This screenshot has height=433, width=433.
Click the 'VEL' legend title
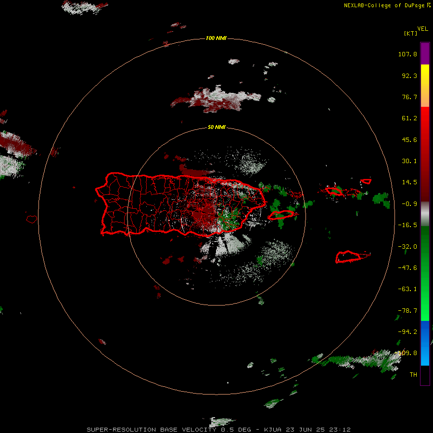pos(422,29)
